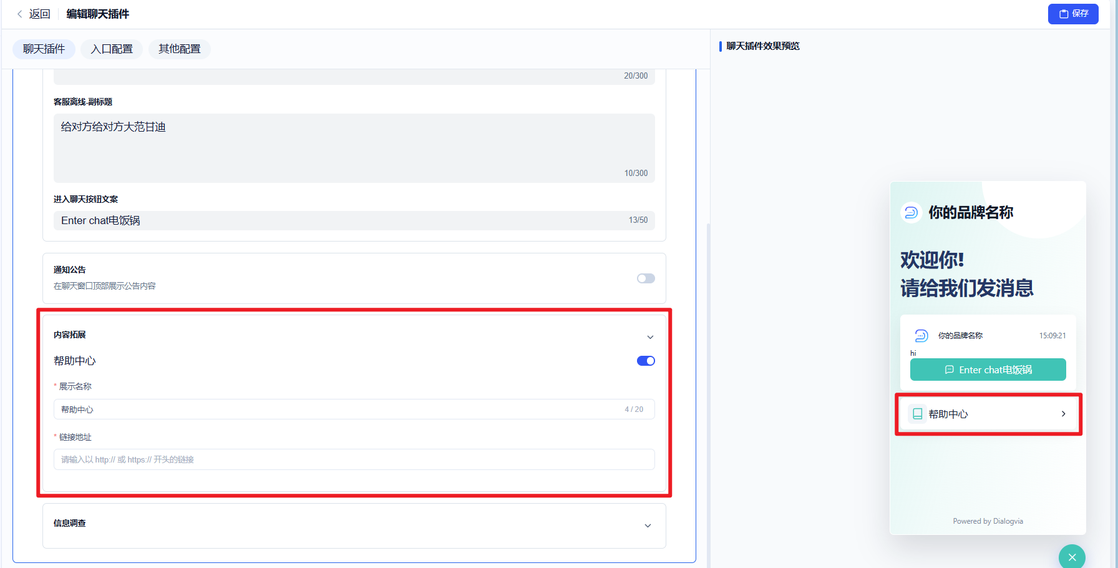This screenshot has height=568, width=1118.
Task: Focus the 链接地址 URL input field
Action: coord(354,459)
